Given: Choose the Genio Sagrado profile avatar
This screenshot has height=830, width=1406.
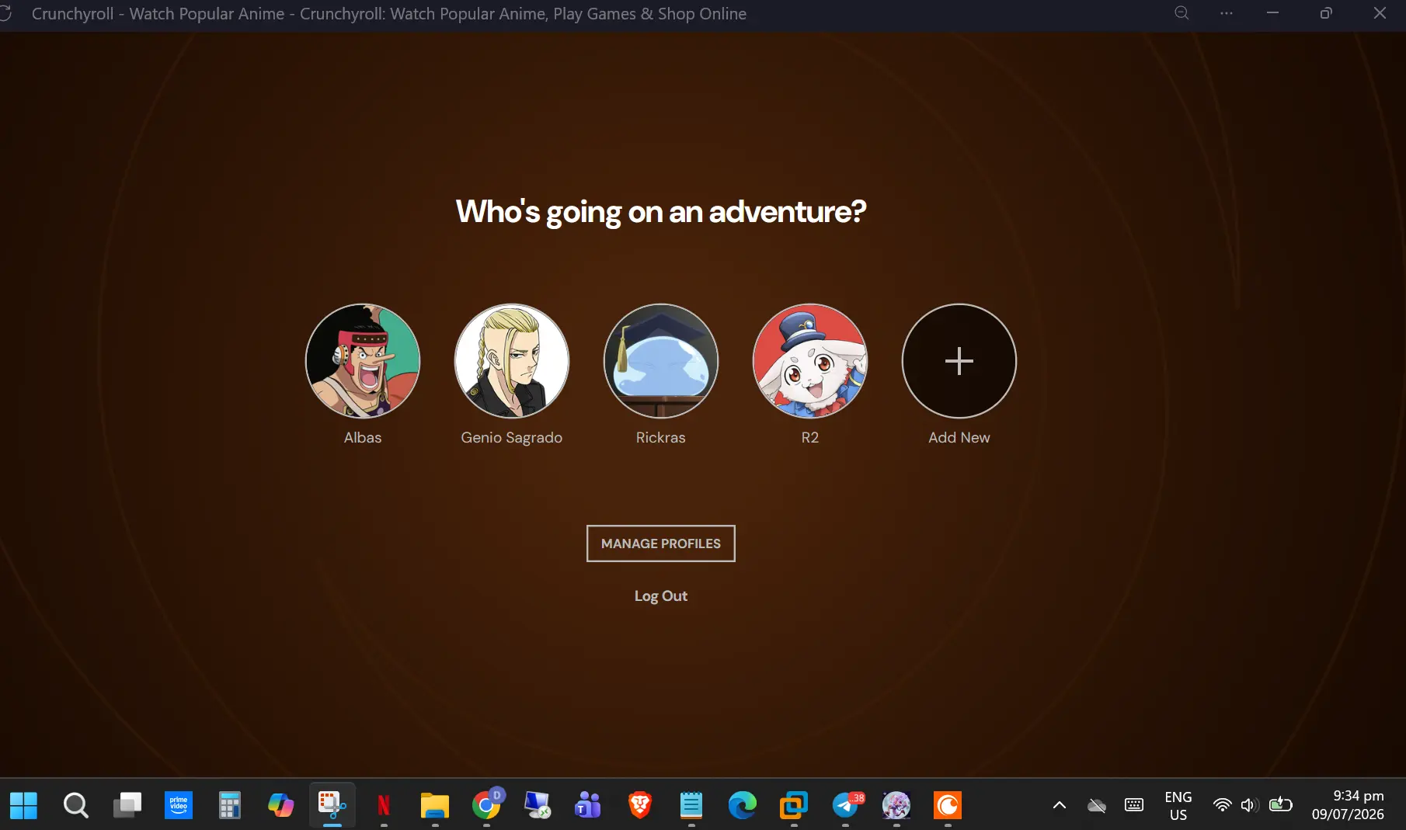Looking at the screenshot, I should click(512, 361).
